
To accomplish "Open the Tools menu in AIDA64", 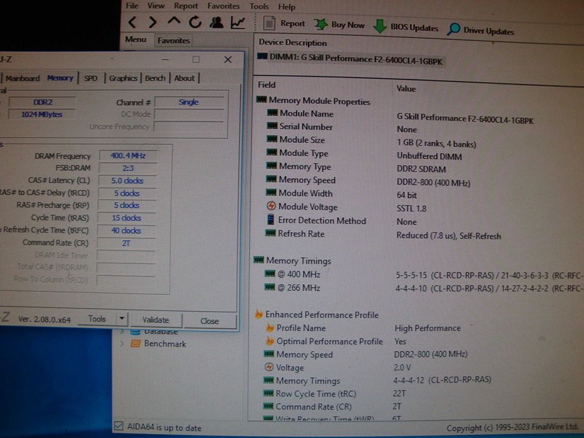I will [x=259, y=7].
